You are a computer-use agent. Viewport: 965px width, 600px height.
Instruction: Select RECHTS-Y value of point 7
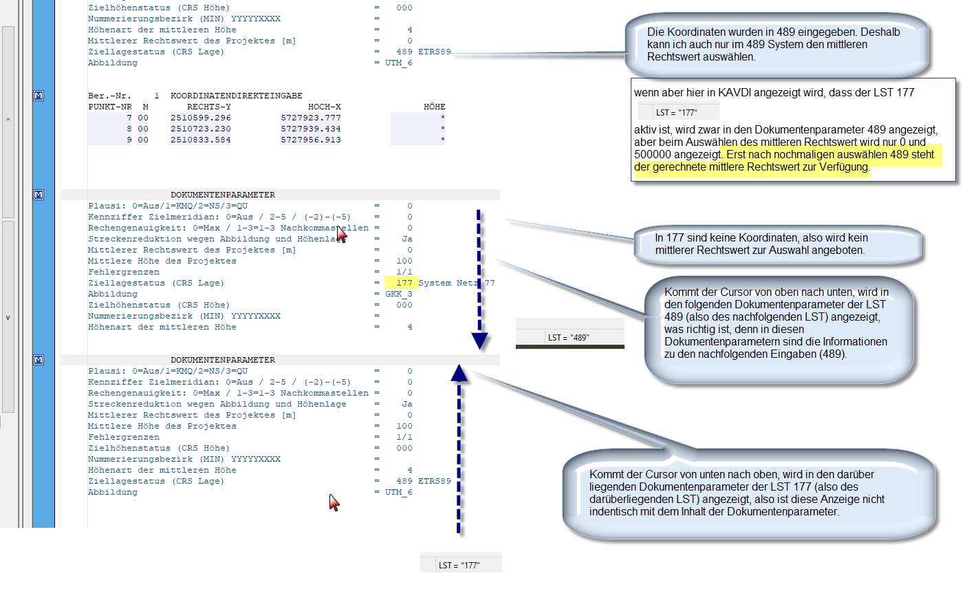200,118
